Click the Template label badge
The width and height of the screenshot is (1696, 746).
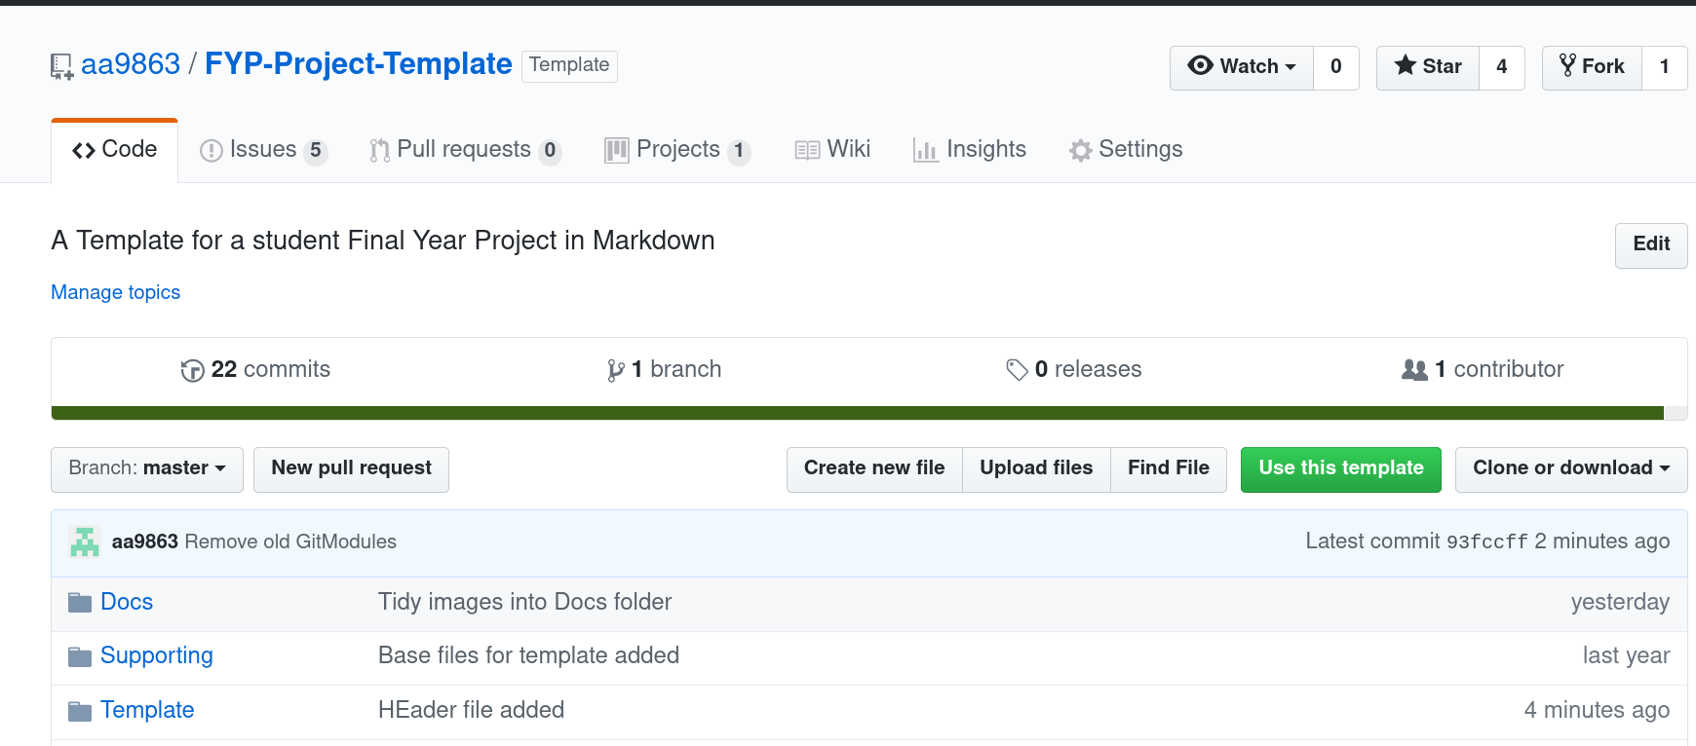click(x=569, y=66)
